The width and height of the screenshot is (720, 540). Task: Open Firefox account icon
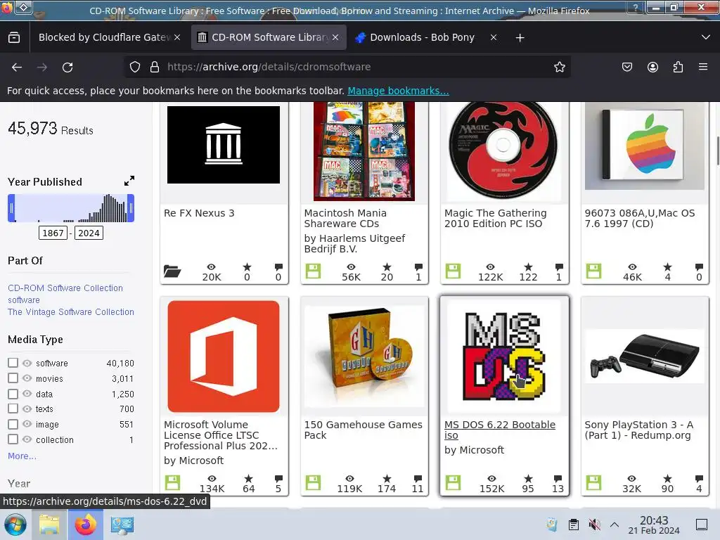[652, 67]
